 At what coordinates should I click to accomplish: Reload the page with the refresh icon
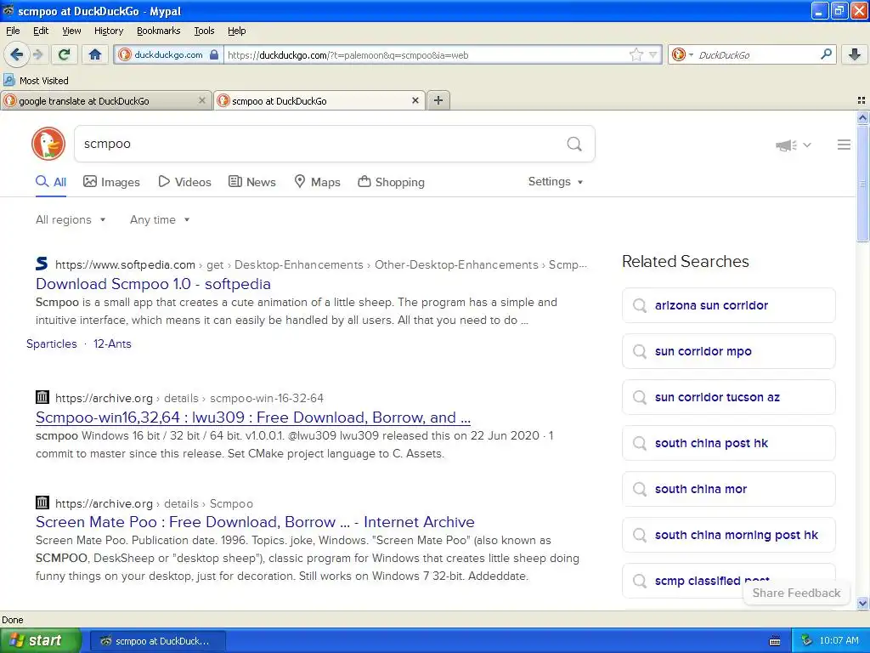click(64, 54)
